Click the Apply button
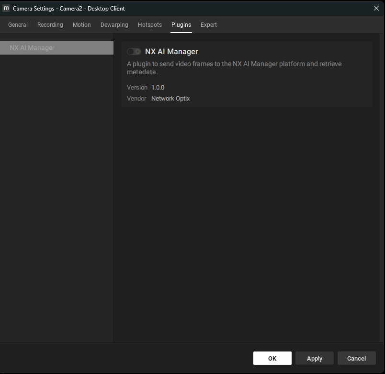385x374 pixels. pyautogui.click(x=315, y=358)
